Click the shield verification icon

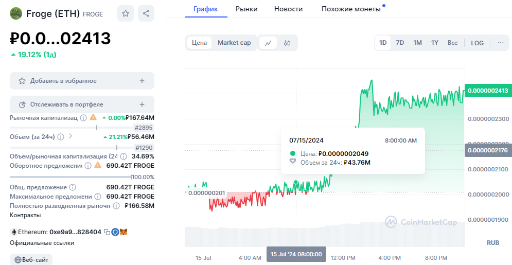(x=115, y=232)
